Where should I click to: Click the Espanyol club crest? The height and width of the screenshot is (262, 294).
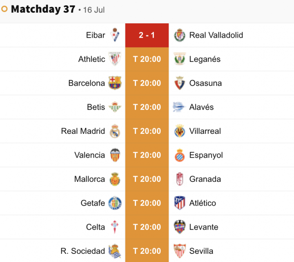click(x=180, y=155)
